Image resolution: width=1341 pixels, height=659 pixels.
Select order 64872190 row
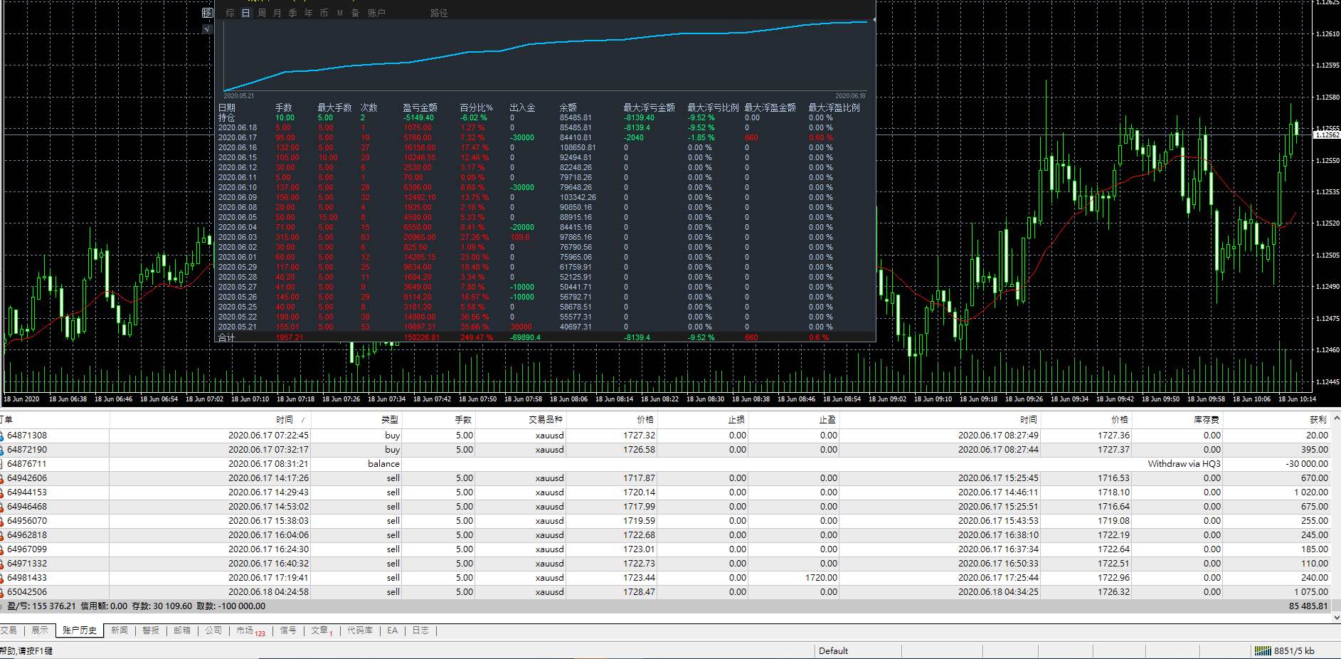(665, 449)
